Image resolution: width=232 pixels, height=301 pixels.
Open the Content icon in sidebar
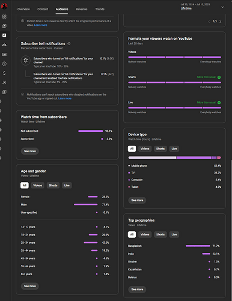coord(4,26)
